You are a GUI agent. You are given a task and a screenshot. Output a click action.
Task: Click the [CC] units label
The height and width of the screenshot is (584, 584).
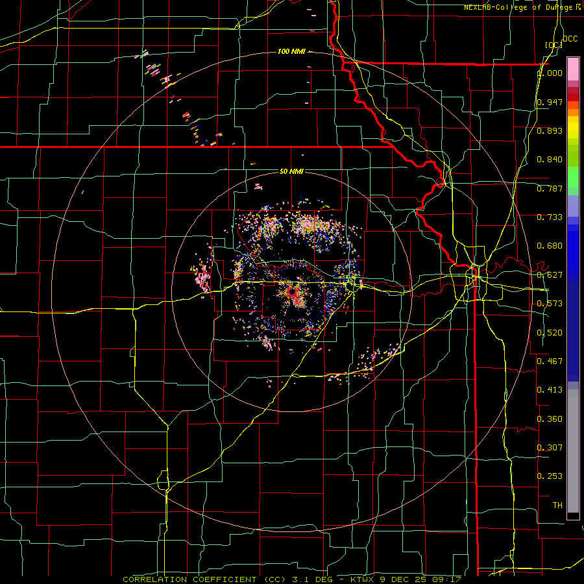(x=554, y=45)
